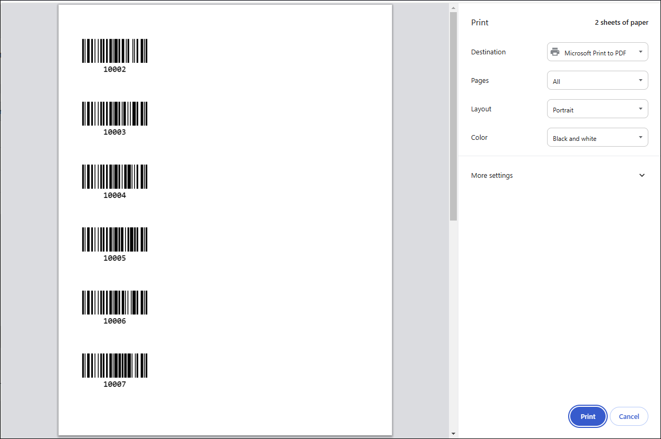The image size is (661, 439).
Task: Click the barcode number text 10002
Action: pyautogui.click(x=114, y=69)
